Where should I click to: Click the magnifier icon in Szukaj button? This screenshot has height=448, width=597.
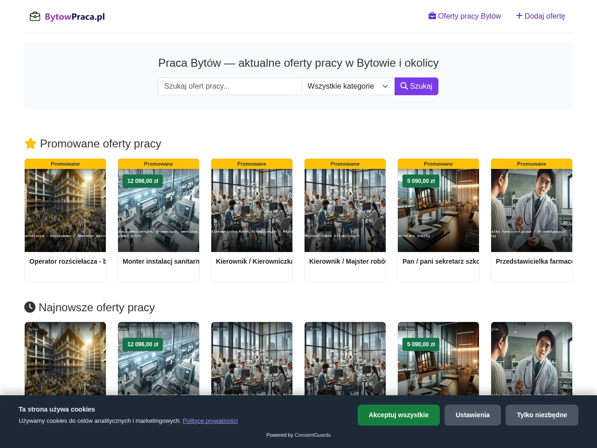click(x=404, y=86)
